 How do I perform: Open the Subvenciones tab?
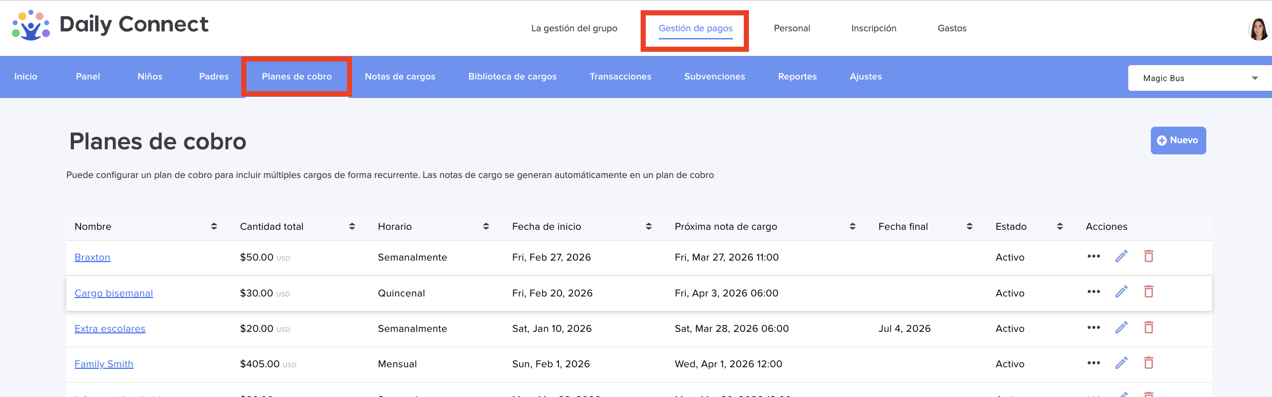pos(715,76)
